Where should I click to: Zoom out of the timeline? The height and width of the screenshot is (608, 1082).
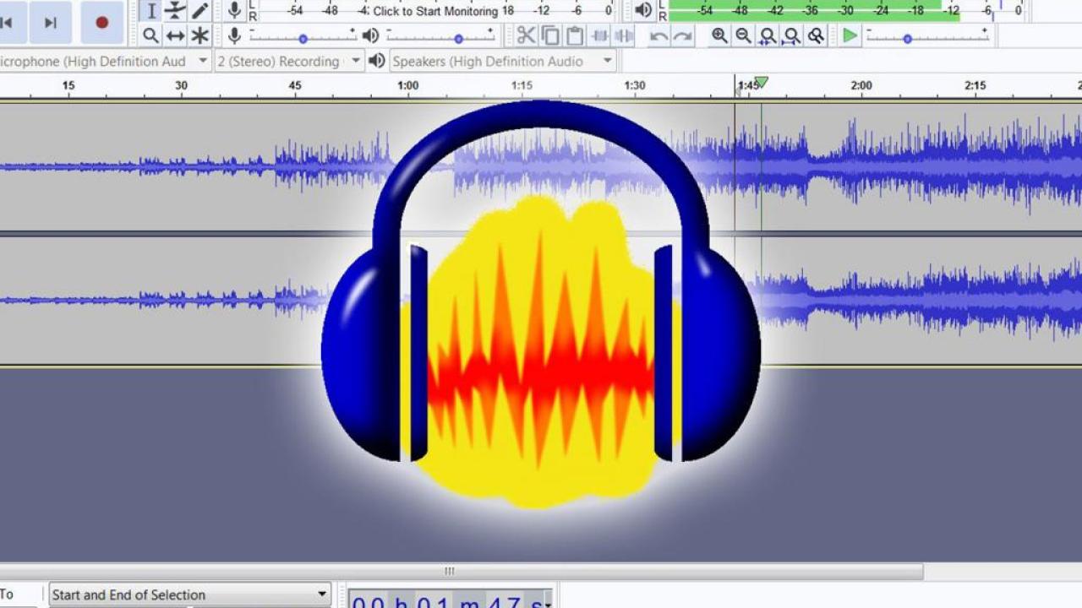pos(743,35)
